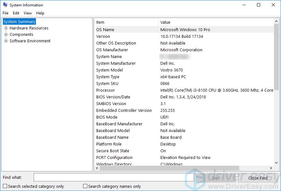Click the value x64-based PC
281x191 pixels.
pyautogui.click(x=173, y=77)
